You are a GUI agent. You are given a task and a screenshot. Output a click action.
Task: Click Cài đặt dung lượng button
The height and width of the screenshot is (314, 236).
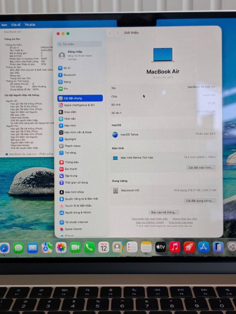200,201
